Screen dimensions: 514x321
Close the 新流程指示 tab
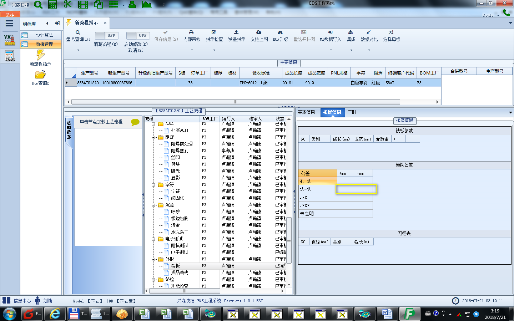pyautogui.click(x=105, y=23)
